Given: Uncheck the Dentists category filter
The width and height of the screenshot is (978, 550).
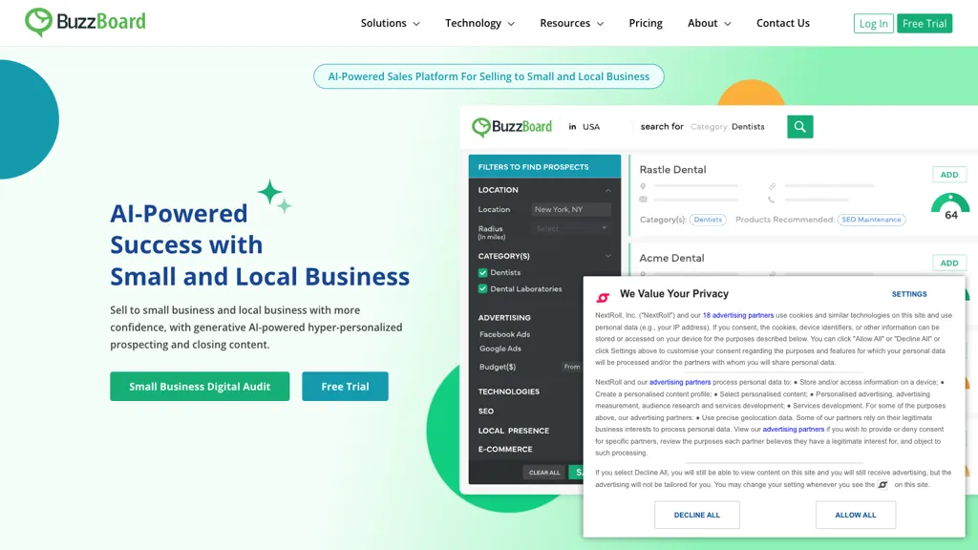Looking at the screenshot, I should 482,274.
